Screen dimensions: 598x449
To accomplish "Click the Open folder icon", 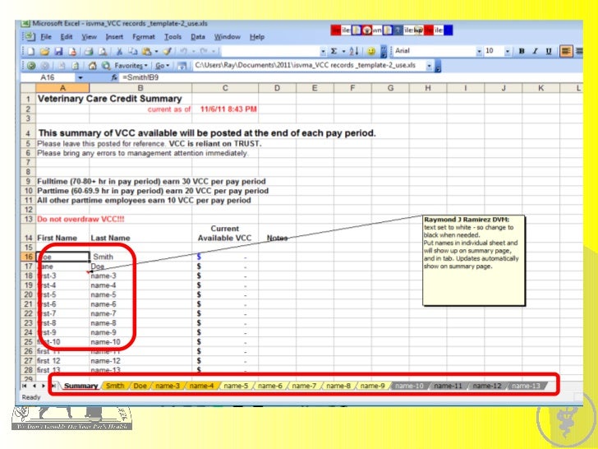I will point(44,51).
